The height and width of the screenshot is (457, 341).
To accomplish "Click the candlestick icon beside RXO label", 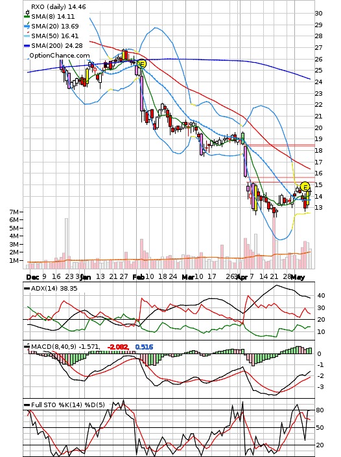I will pyautogui.click(x=27, y=12).
